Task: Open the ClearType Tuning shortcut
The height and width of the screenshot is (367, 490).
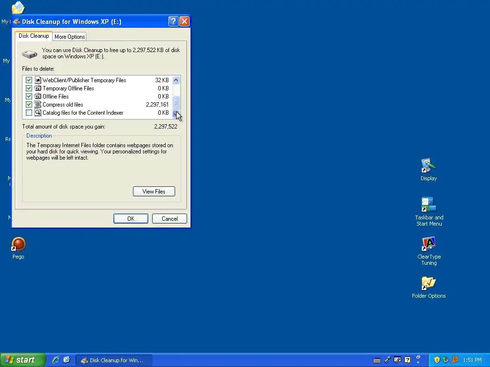Action: click(429, 251)
